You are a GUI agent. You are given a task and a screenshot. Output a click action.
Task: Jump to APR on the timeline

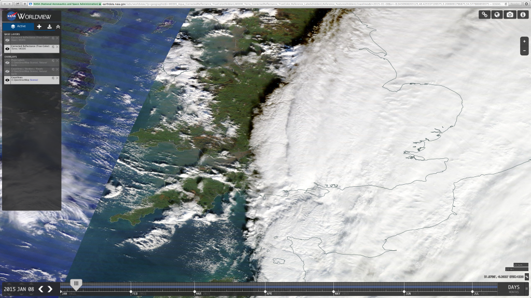click(269, 294)
